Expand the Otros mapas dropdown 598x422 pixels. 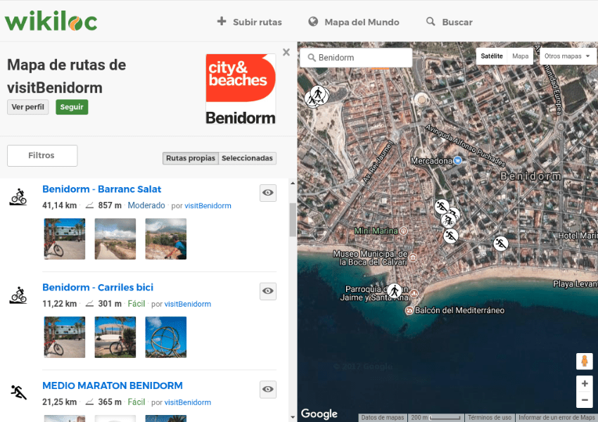pos(568,56)
